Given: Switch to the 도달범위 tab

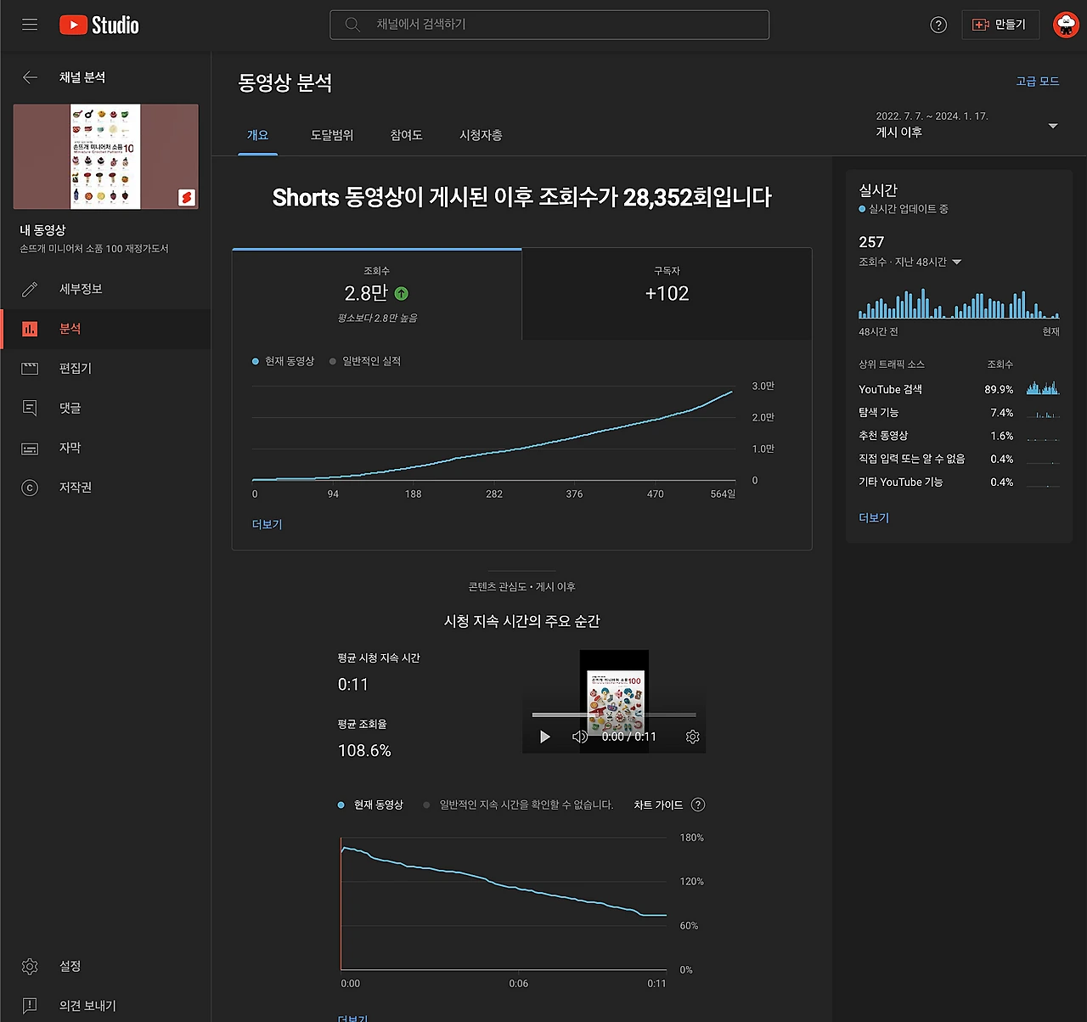Looking at the screenshot, I should [332, 135].
